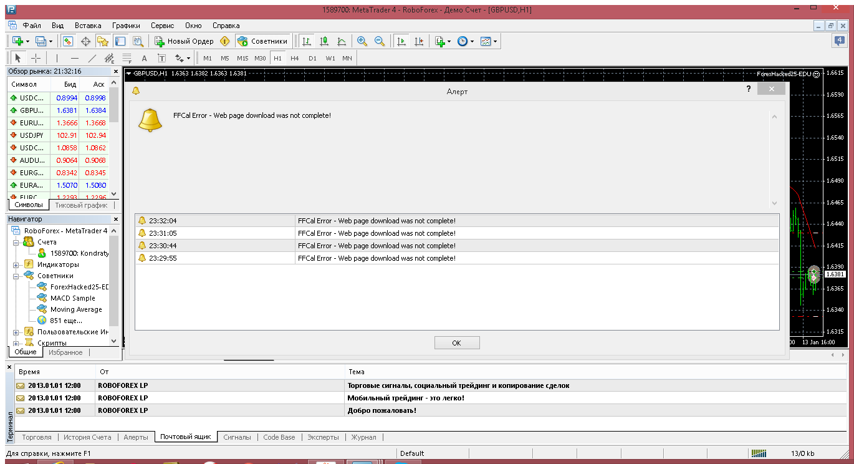854x464 pixels.
Task: Select the Fibonacci retracement tool
Action: point(127,58)
